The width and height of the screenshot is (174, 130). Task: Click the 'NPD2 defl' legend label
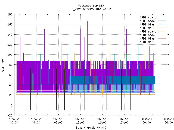[x=147, y=28]
